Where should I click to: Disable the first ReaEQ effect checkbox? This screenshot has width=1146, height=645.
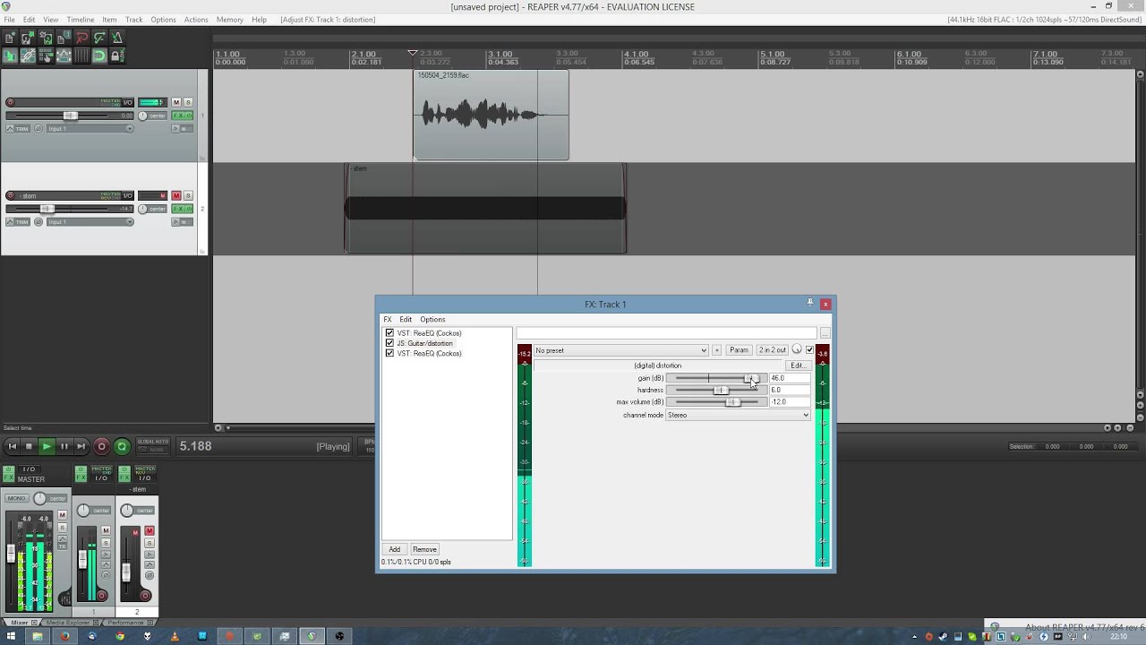(389, 333)
